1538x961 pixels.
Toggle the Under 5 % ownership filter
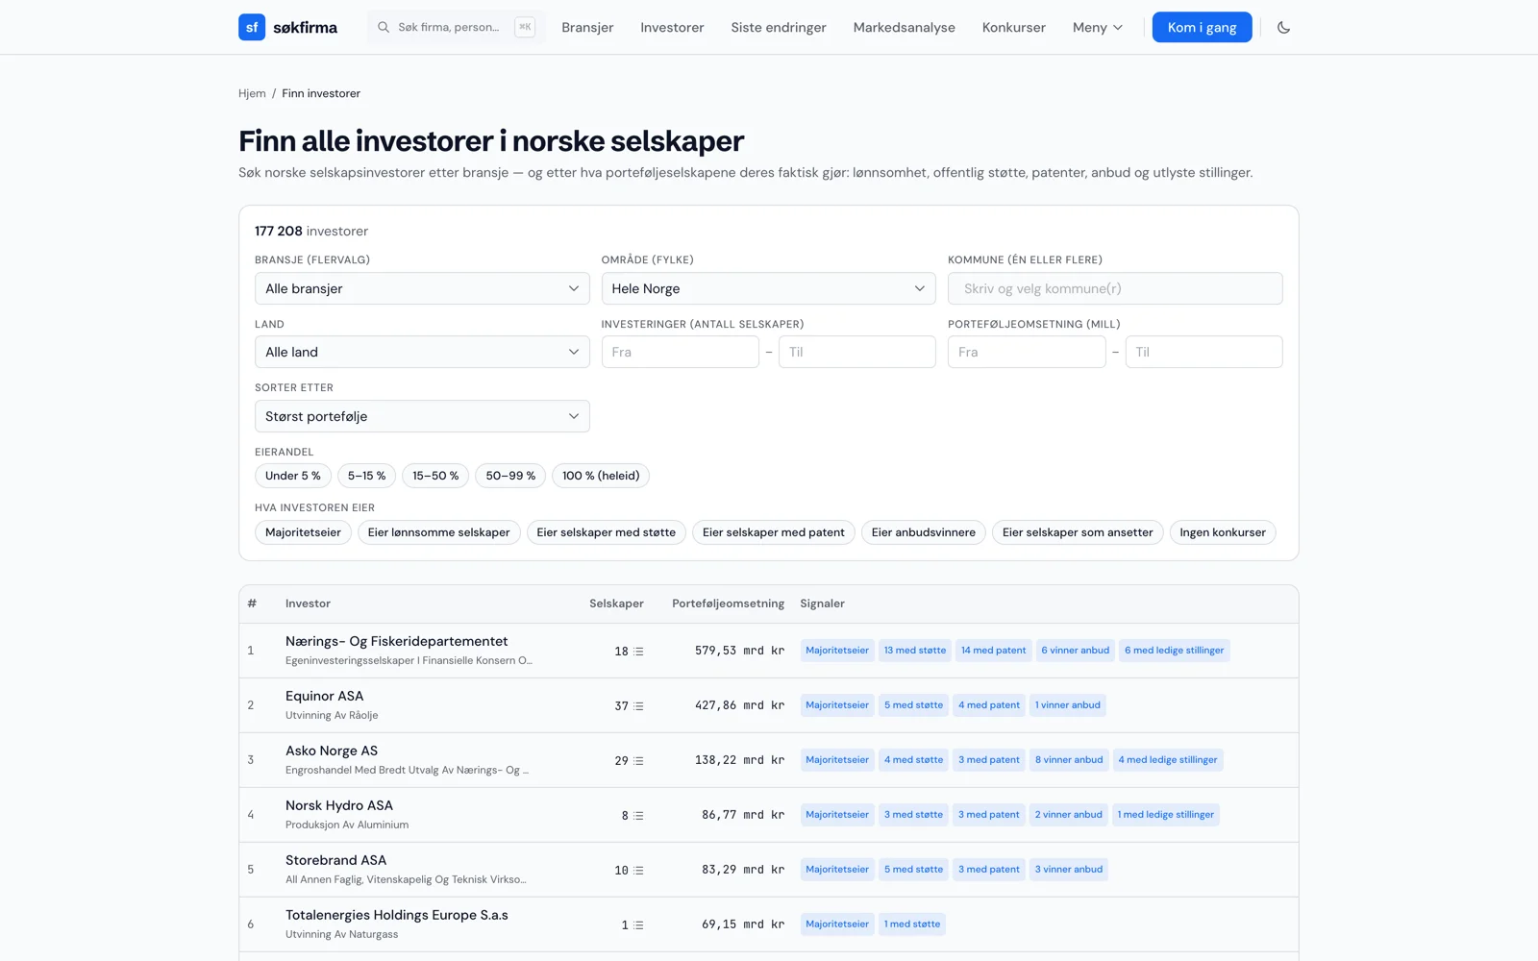coord(293,476)
